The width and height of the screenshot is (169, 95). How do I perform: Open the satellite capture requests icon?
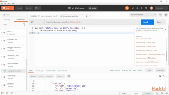tap(133, 8)
